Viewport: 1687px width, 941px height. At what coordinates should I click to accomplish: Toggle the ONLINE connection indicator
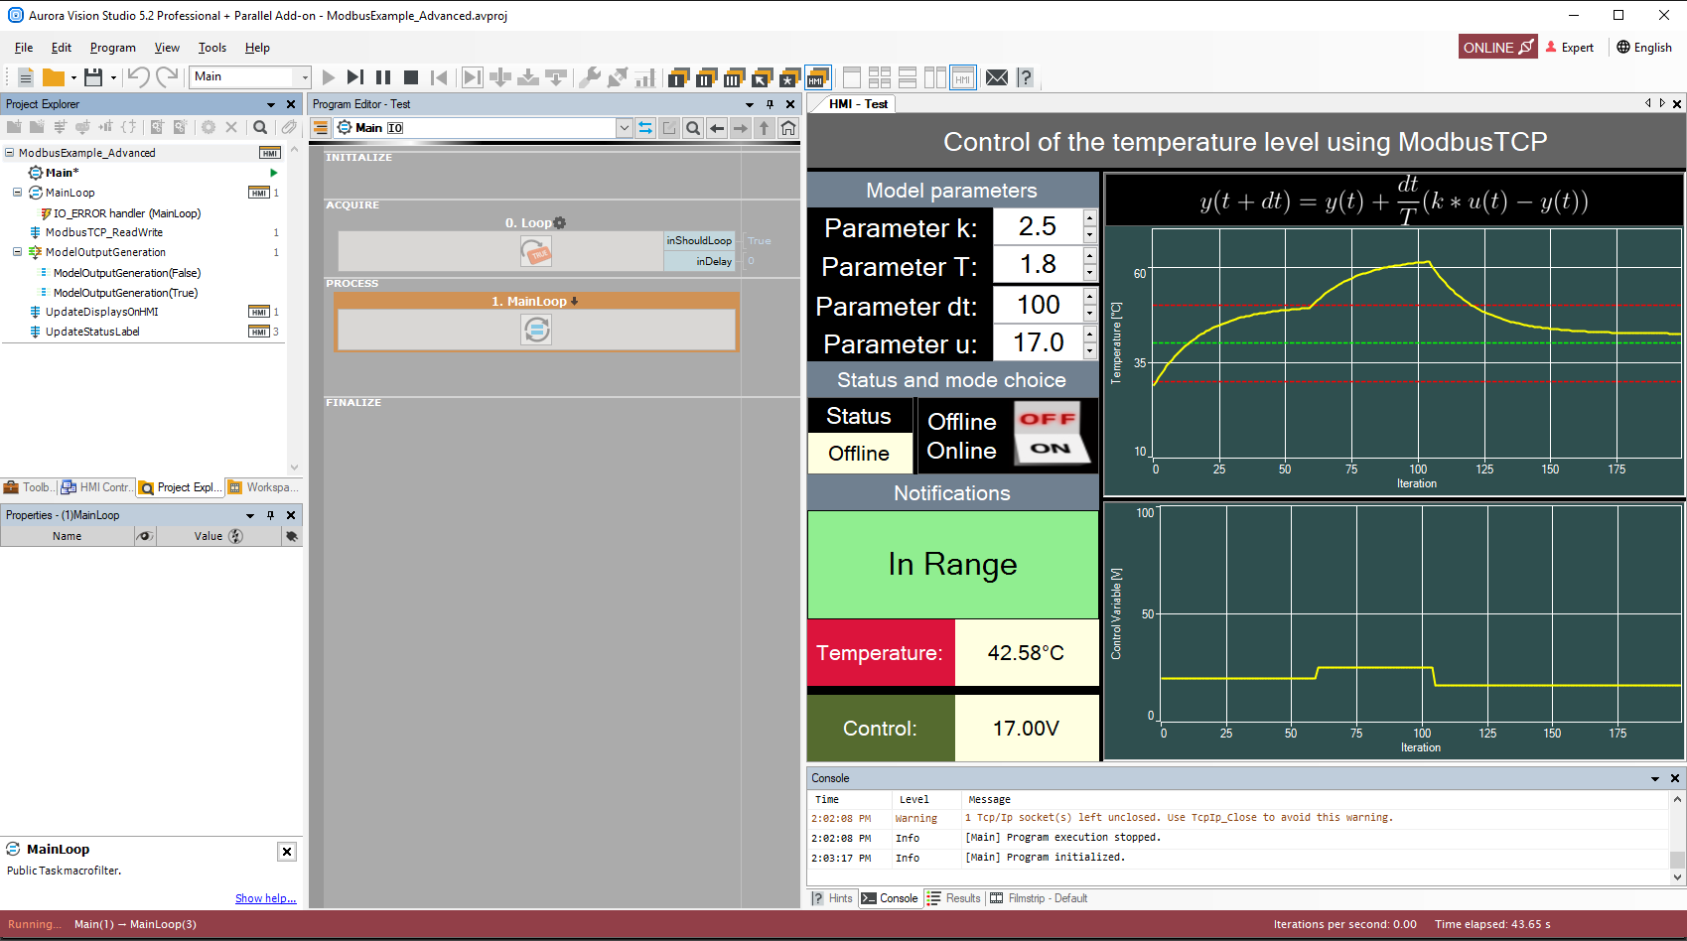(1497, 48)
